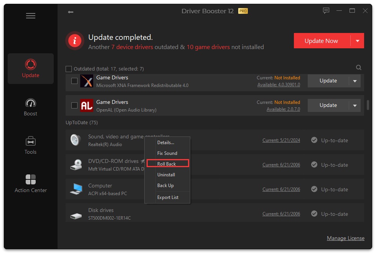Viewport: 376px width, 253px height.
Task: Open Current: 6/21/2006 link for Disk drives
Action: click(281, 214)
